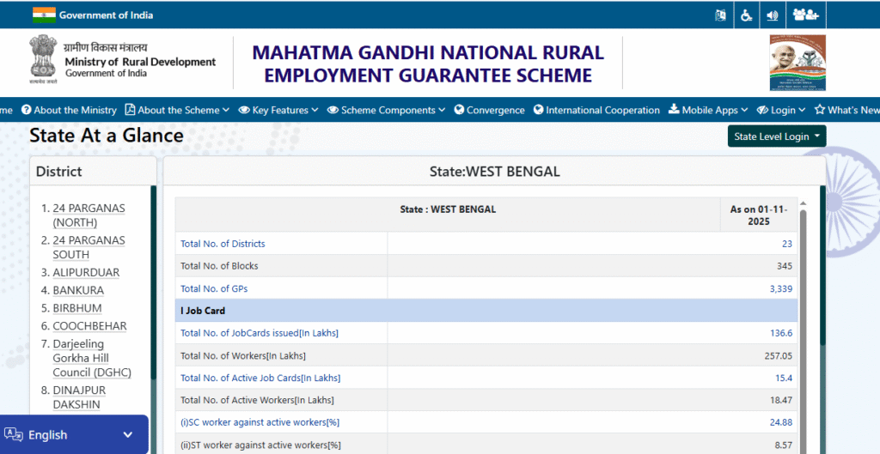The image size is (880, 454).
Task: Click the national emblem logo
Action: 44,59
